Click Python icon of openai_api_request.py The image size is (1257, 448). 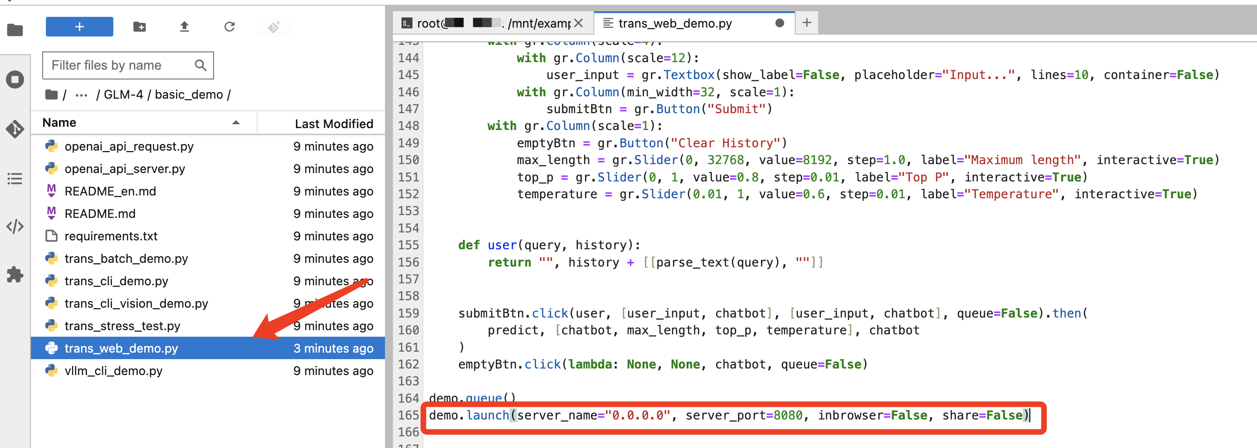(x=51, y=146)
